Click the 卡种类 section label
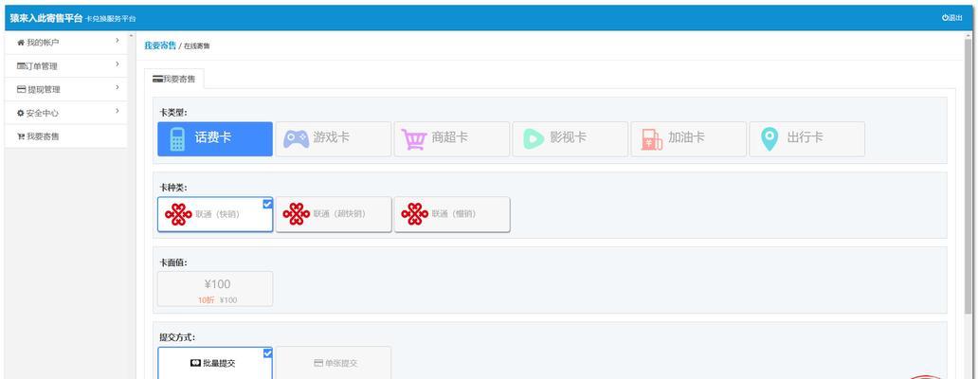The height and width of the screenshot is (379, 978). point(173,188)
